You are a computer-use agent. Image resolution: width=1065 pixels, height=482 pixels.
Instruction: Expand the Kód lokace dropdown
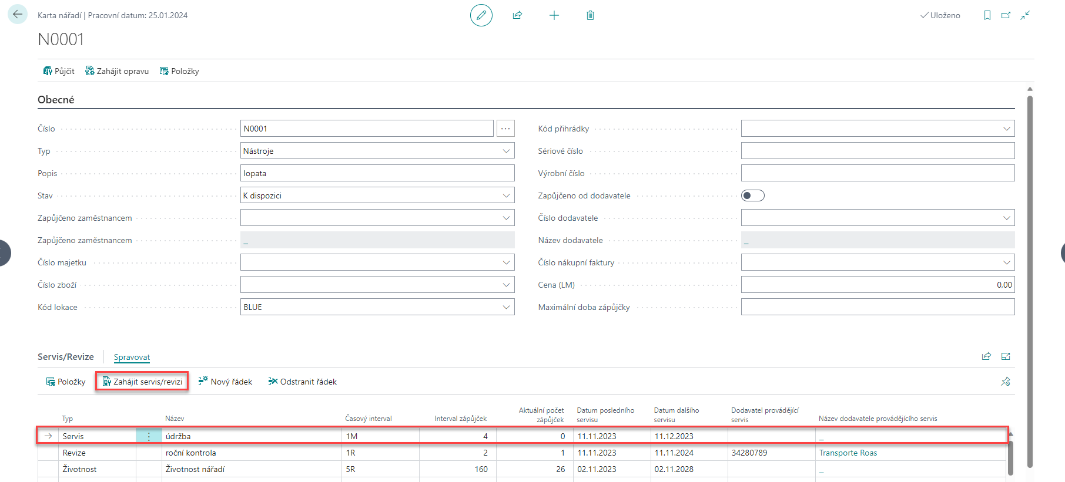point(506,307)
